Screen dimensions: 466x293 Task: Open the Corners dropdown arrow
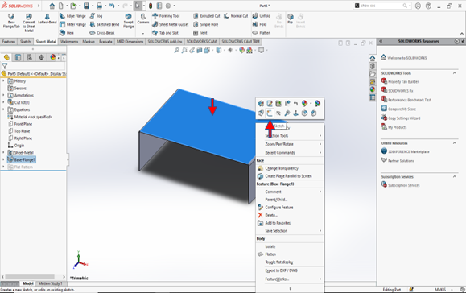click(x=143, y=33)
